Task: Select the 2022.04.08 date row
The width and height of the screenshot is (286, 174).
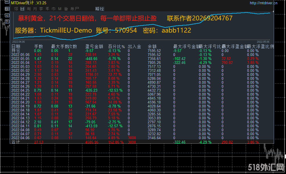Action: tap(20, 130)
